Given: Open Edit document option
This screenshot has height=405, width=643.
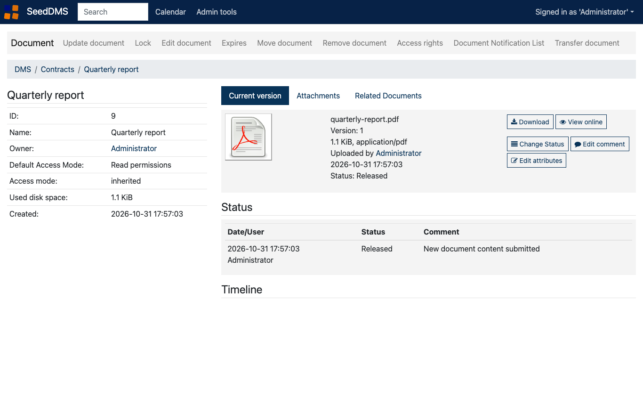Looking at the screenshot, I should click(x=186, y=43).
